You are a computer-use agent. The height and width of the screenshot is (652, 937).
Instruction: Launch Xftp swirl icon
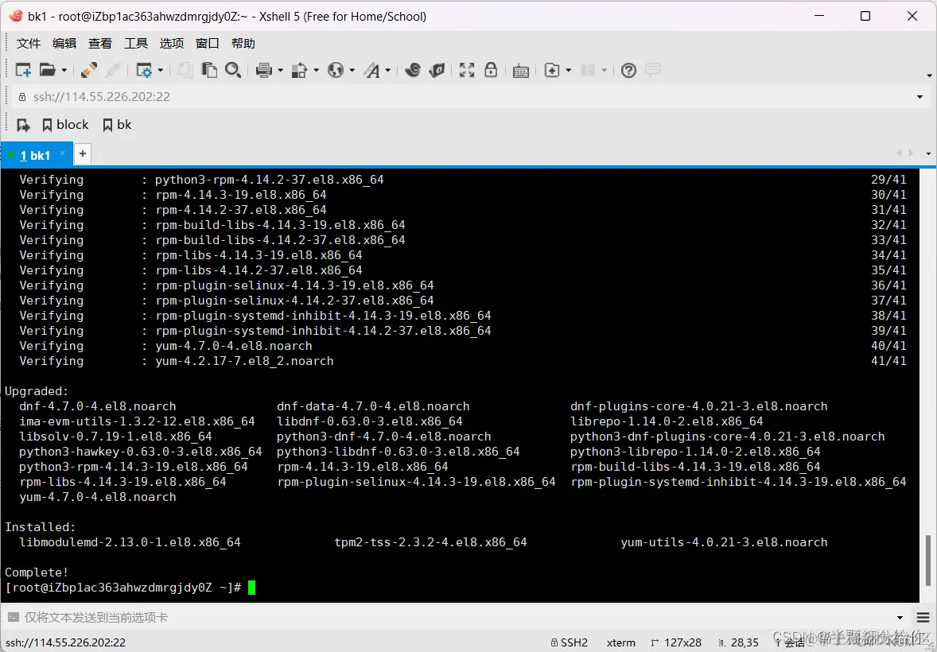tap(412, 71)
